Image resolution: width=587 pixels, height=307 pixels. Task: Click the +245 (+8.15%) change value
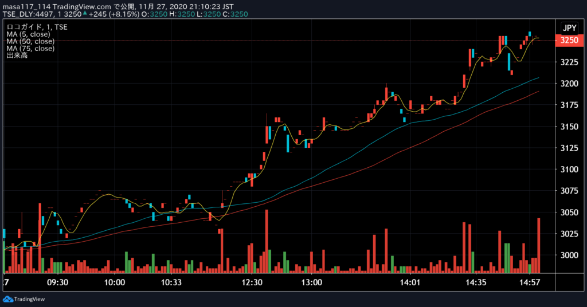point(114,14)
